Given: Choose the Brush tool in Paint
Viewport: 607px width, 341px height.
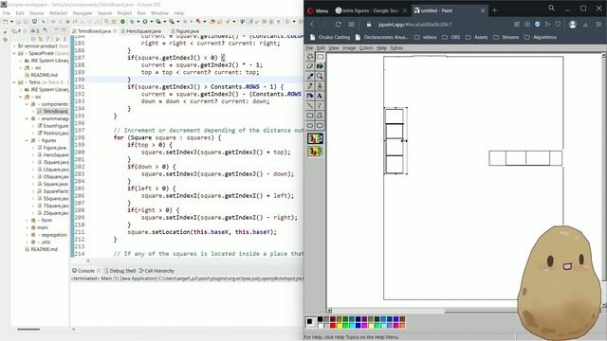Looking at the screenshot, I should coord(320,86).
